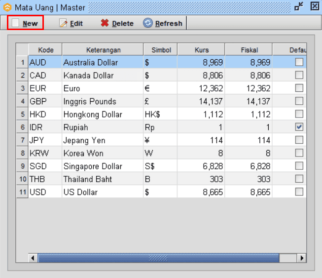322x278 pixels.
Task: Select the EUR code cell
Action: point(45,88)
